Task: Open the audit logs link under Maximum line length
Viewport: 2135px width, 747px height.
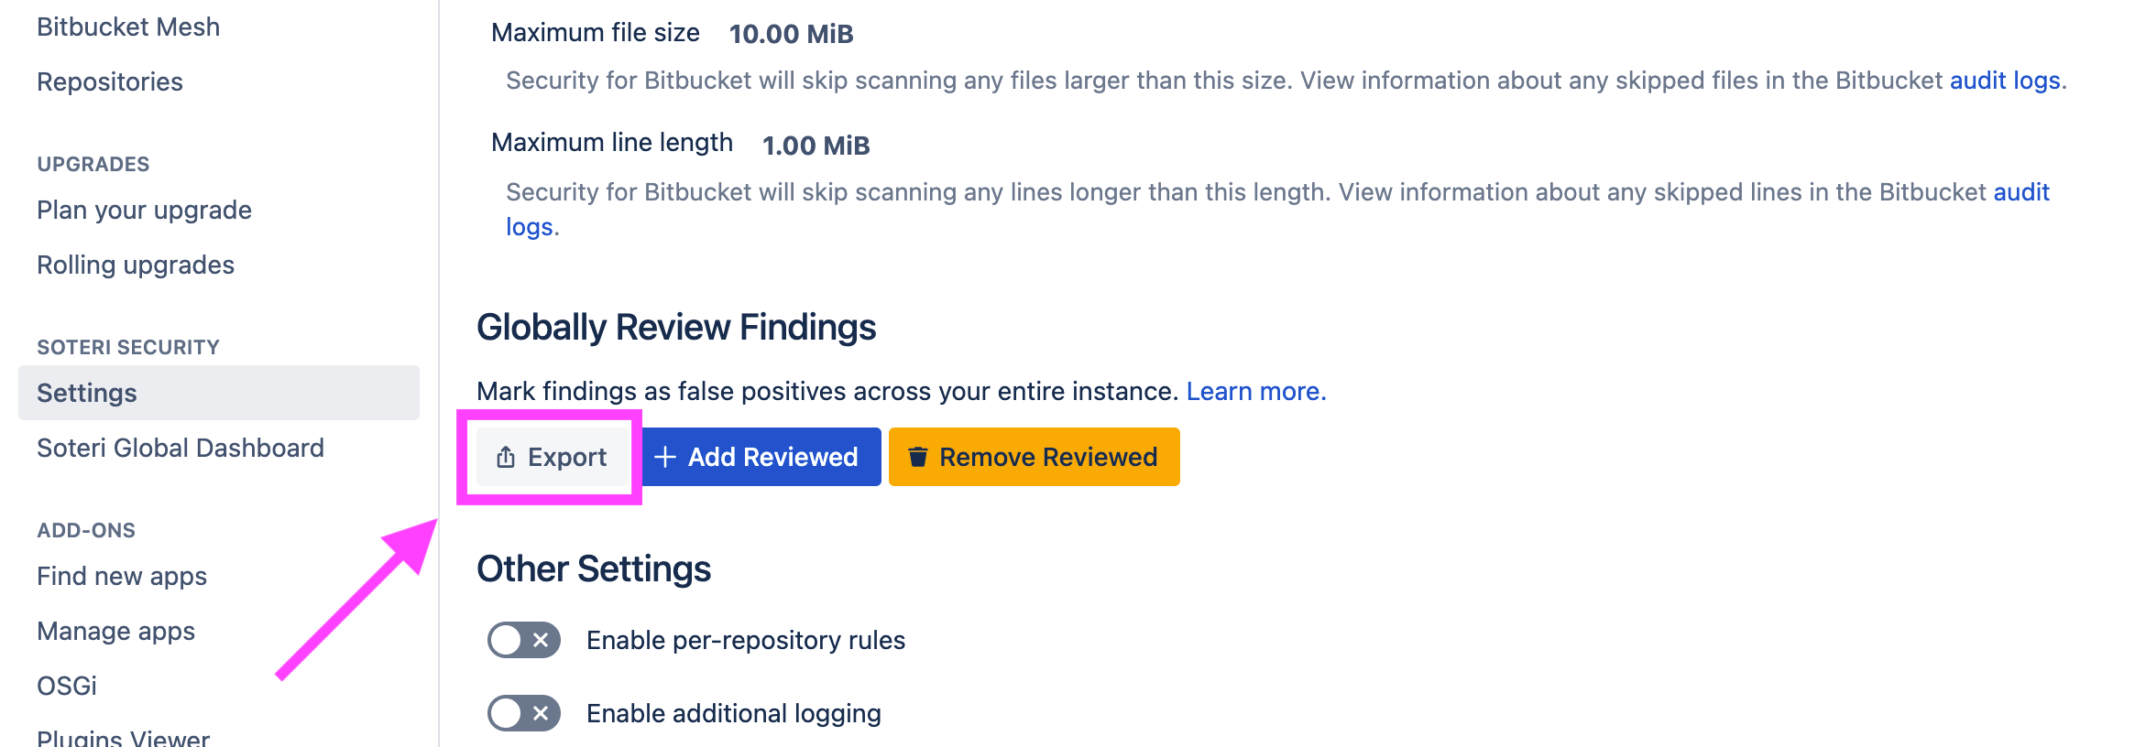Action: click(2021, 192)
